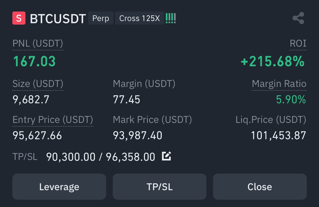319x207 pixels.
Task: Tap the red S short-side badge
Action: (x=19, y=18)
